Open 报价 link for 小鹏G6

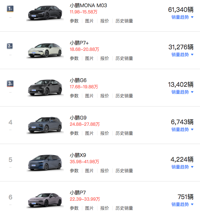click(105, 96)
